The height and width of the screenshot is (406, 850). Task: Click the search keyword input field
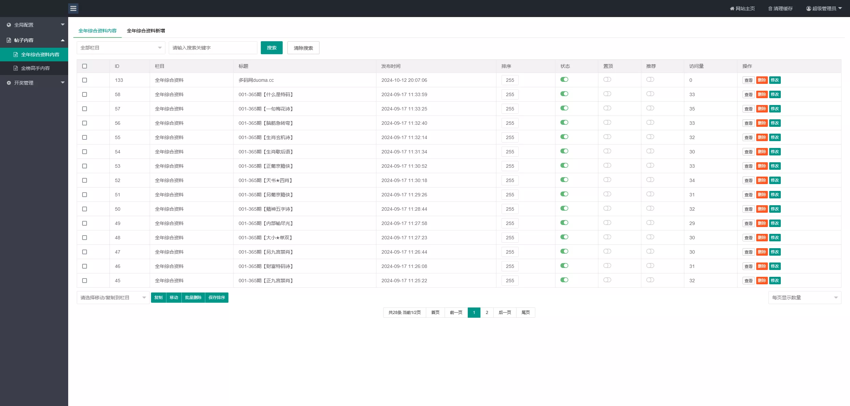click(x=213, y=48)
